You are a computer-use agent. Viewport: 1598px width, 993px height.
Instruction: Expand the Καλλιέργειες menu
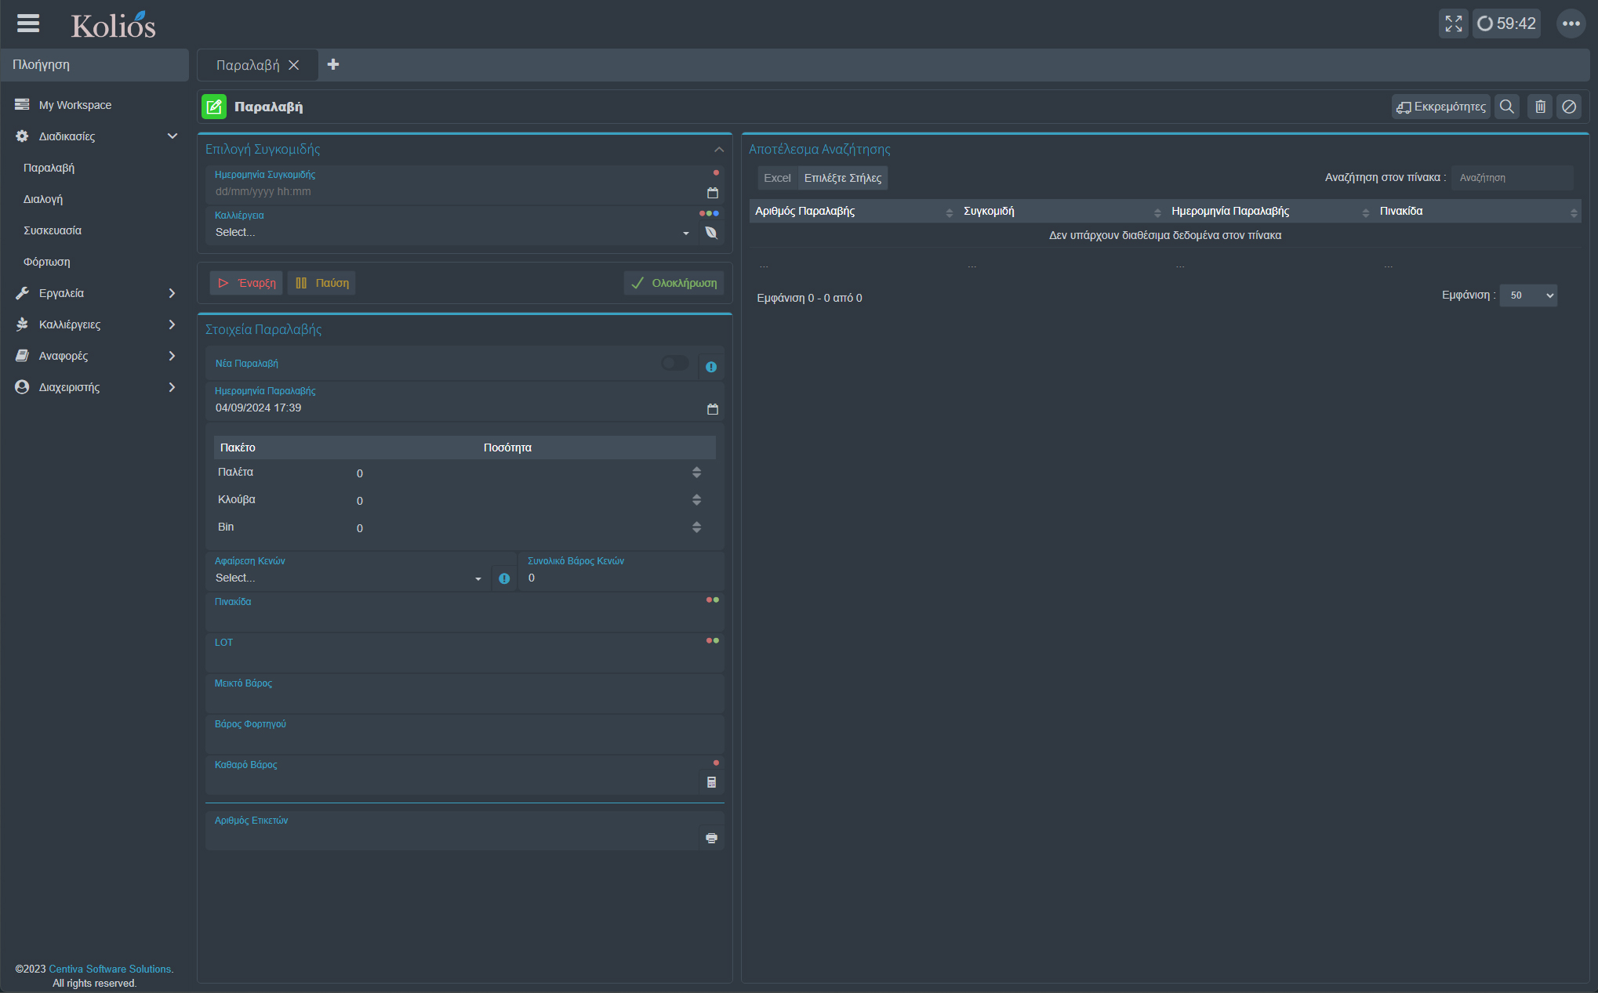(94, 324)
